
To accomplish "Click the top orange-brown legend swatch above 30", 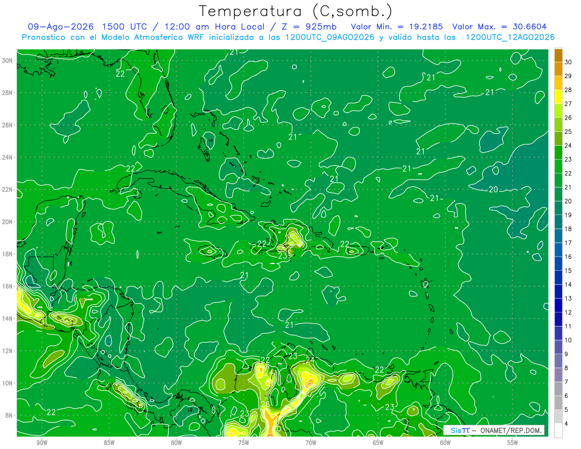I will point(558,55).
